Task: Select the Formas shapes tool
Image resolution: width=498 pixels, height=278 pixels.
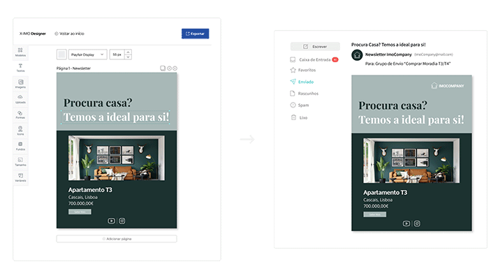Action: tap(20, 115)
